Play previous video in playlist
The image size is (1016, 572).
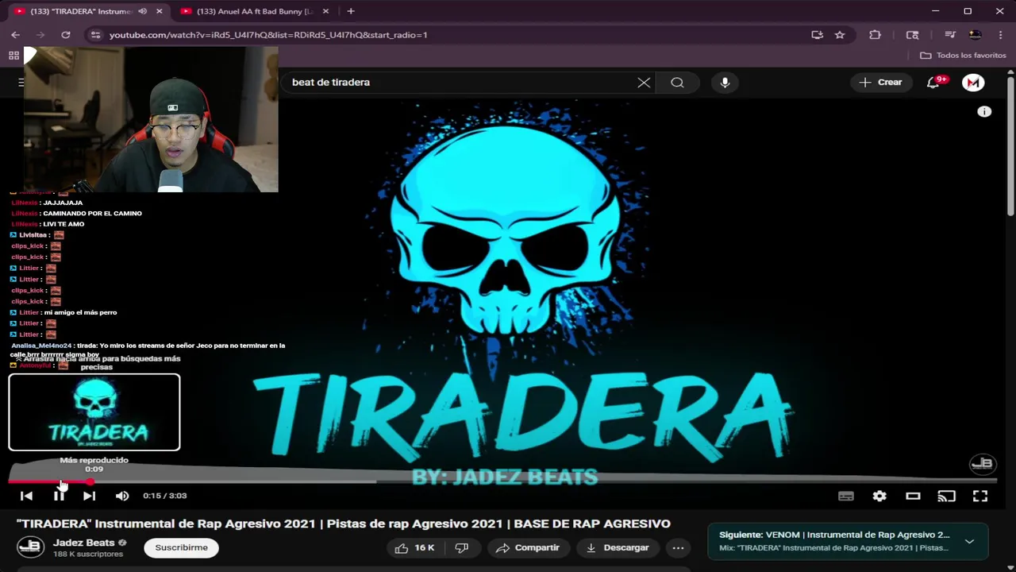click(x=26, y=496)
